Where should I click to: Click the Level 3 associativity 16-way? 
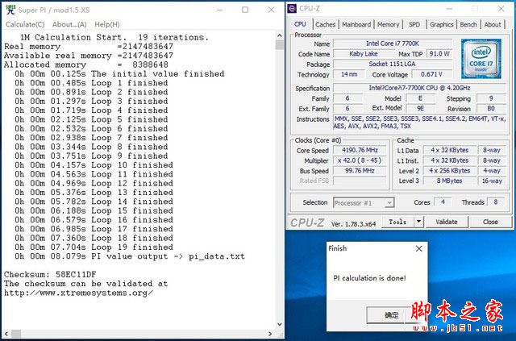[x=492, y=181]
